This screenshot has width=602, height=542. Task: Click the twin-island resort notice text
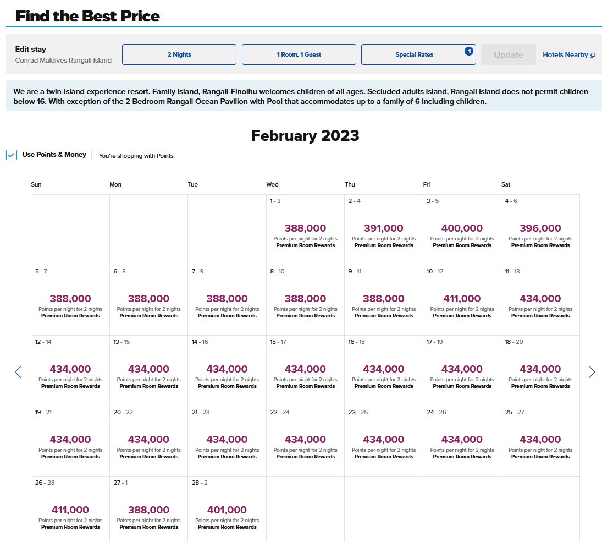click(x=301, y=96)
